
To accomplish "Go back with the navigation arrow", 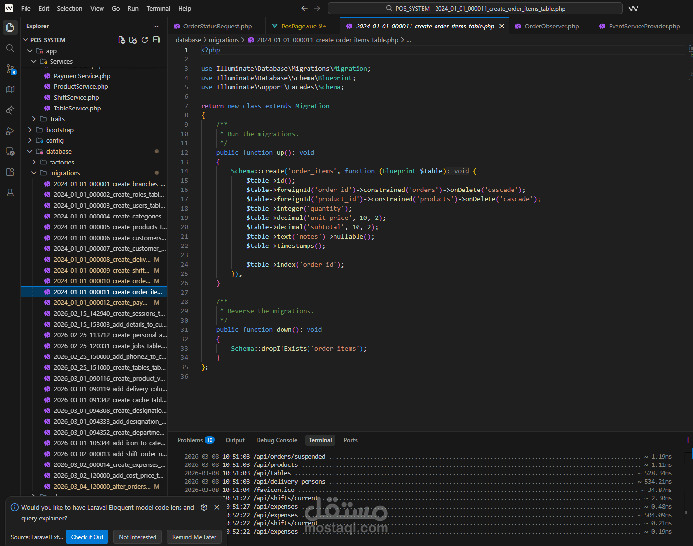I will tap(304, 8).
